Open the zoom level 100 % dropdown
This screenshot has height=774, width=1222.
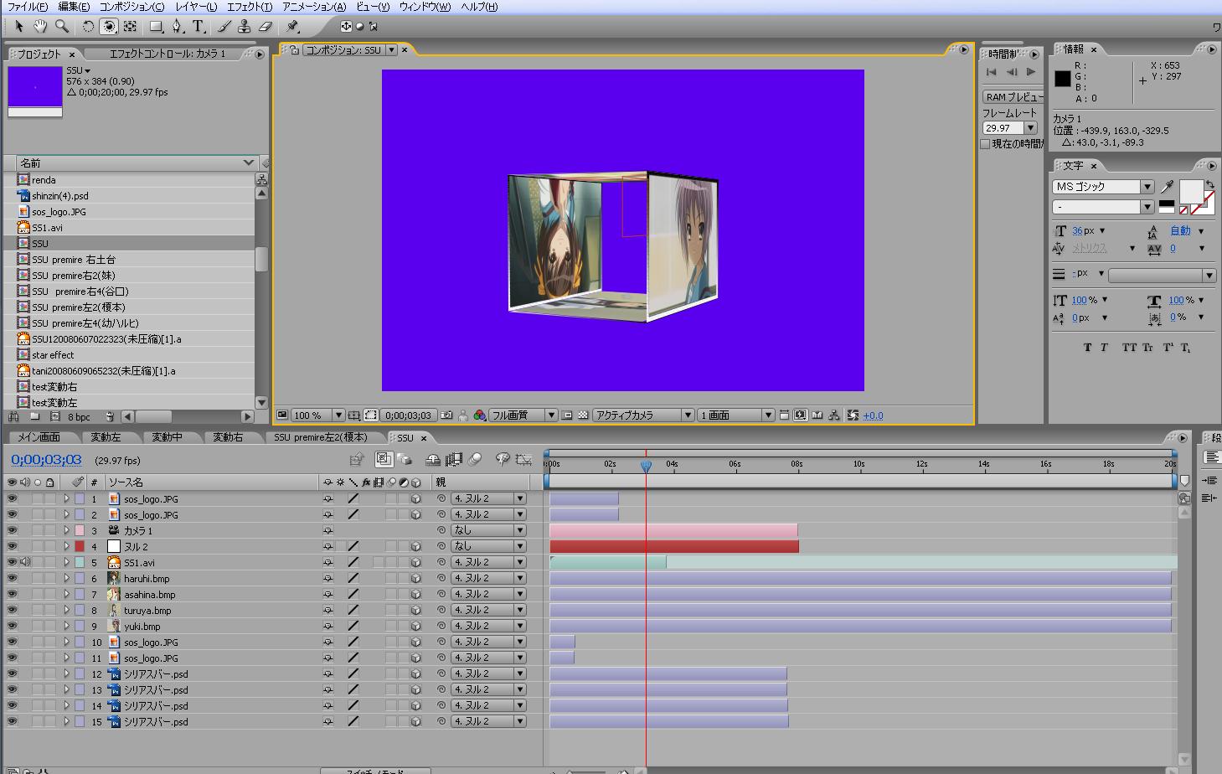pos(318,415)
